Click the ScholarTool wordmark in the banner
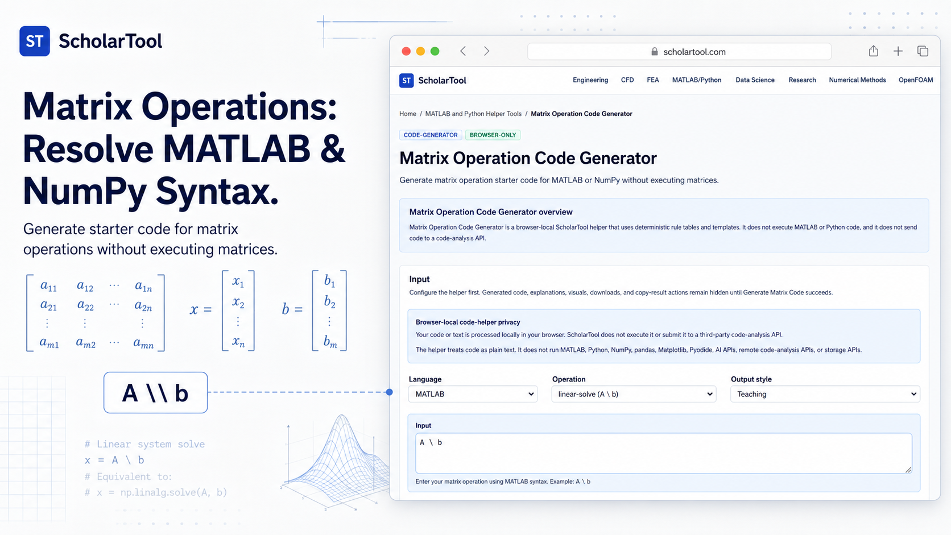Image resolution: width=951 pixels, height=535 pixels. (x=110, y=41)
